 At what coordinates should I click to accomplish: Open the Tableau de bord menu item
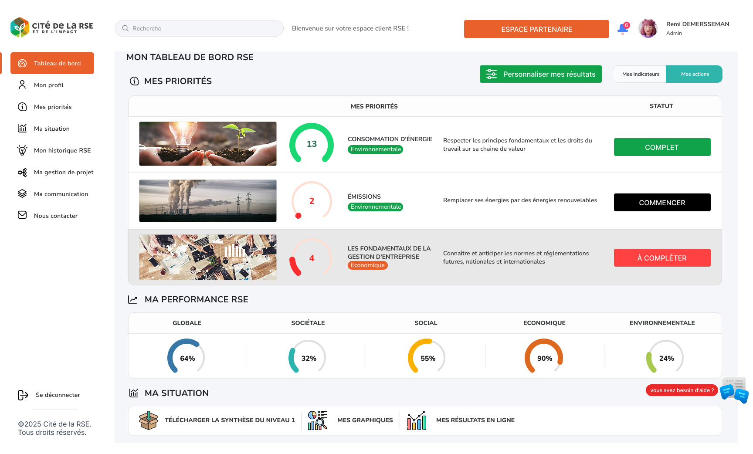pos(58,63)
